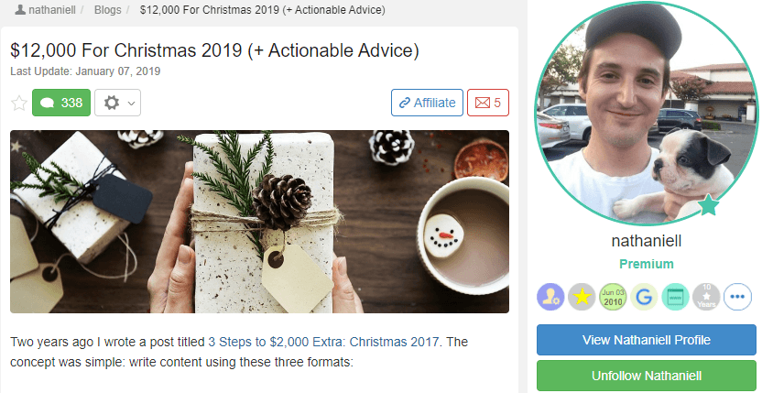Image resolution: width=762 pixels, height=393 pixels.
Task: Go to the Blogs breadcrumb
Action: pyautogui.click(x=107, y=10)
